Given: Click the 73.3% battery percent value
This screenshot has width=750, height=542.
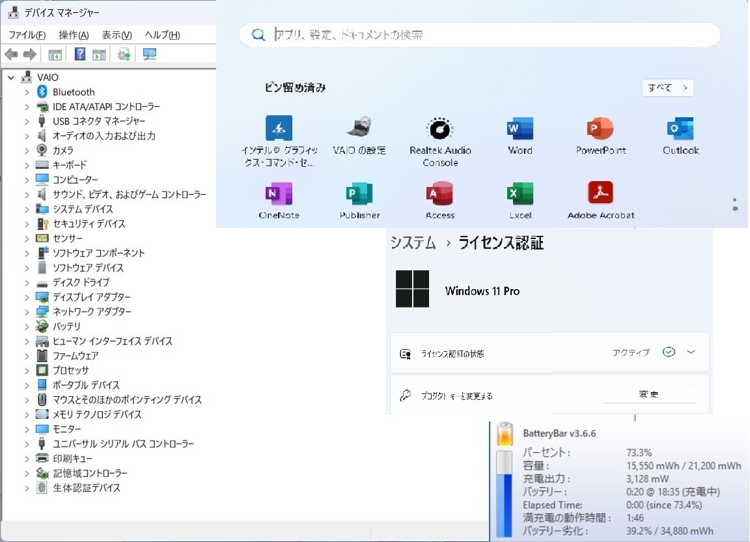Looking at the screenshot, I should point(639,453).
